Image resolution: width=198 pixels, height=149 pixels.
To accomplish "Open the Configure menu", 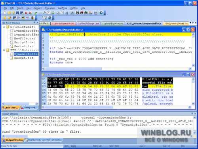I will click(63, 8).
